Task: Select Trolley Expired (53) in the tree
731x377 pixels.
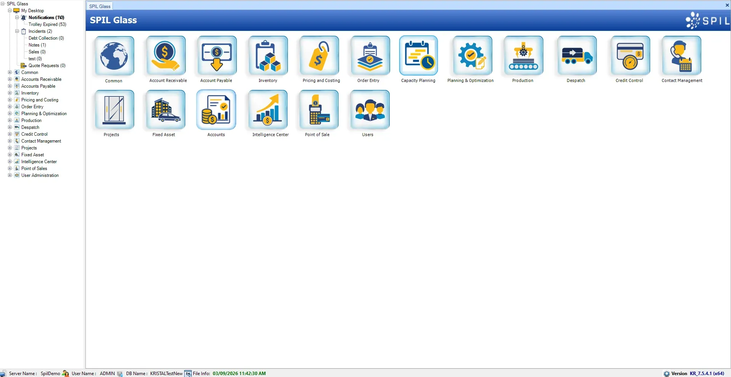Action: (x=47, y=24)
